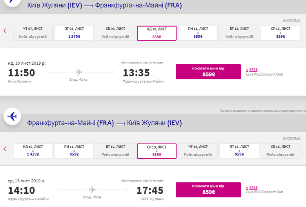Select outbound date НД 10 at 859₴
This screenshot has height=207, width=306.
157,33
